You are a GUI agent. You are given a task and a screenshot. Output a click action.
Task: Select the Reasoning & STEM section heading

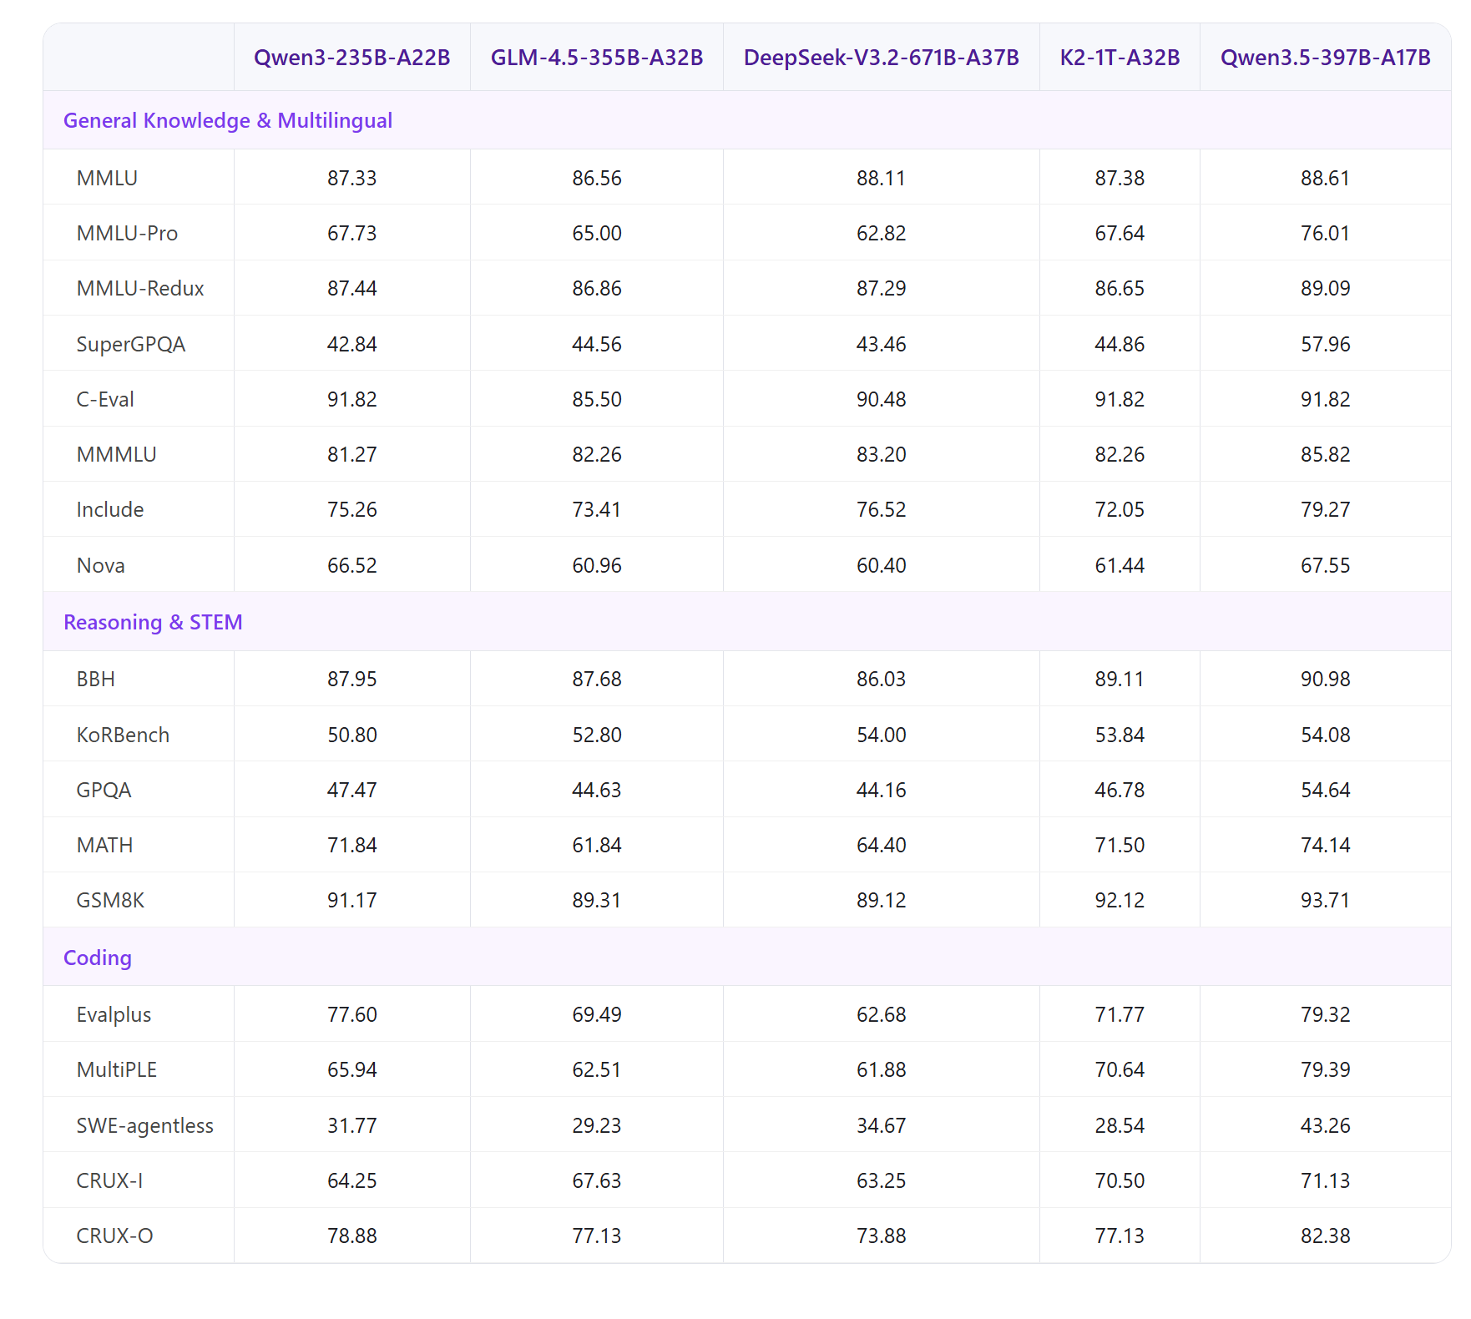(x=153, y=623)
